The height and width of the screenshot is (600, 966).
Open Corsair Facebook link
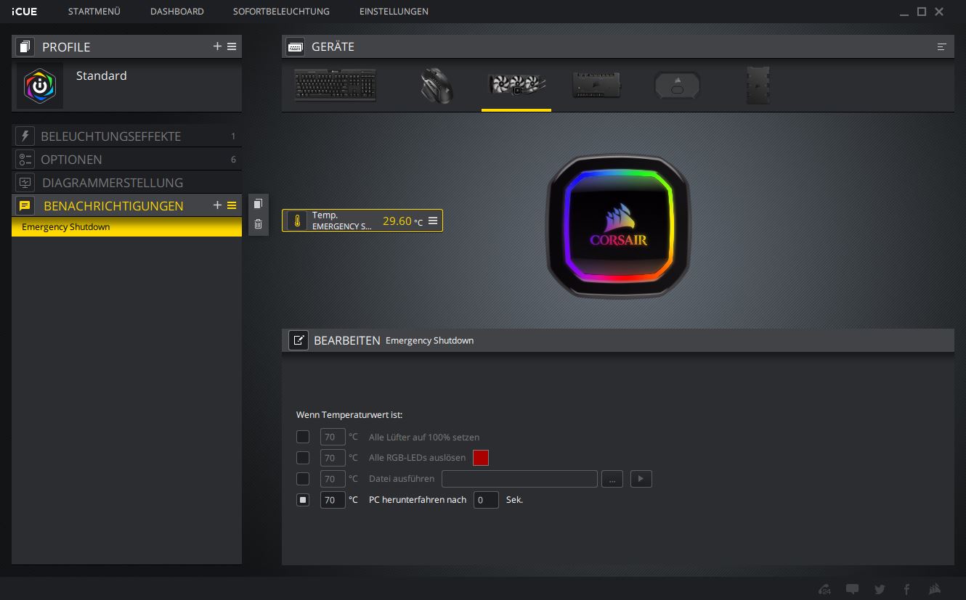coord(906,589)
